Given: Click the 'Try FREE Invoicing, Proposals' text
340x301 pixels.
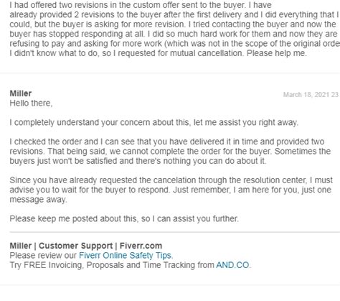Looking at the screenshot, I should (x=112, y=265).
